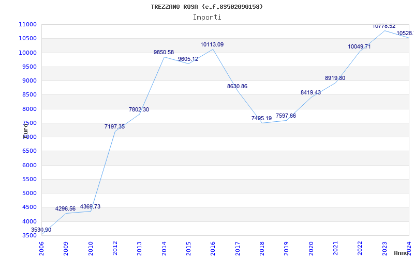Screen dimensions: 414x258
Task: Click the x-axis year 2023
Action: tap(385, 249)
